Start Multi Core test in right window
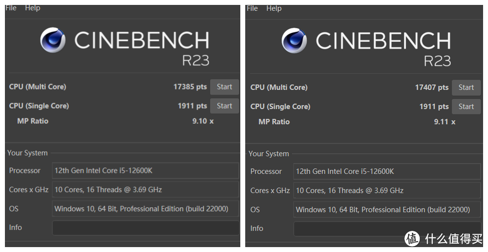Screen dimensions: 488x252 [466, 87]
